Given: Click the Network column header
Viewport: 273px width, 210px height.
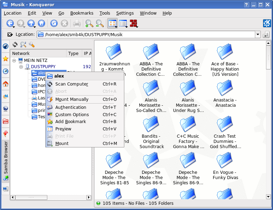Looking at the screenshot, I should (38, 54).
